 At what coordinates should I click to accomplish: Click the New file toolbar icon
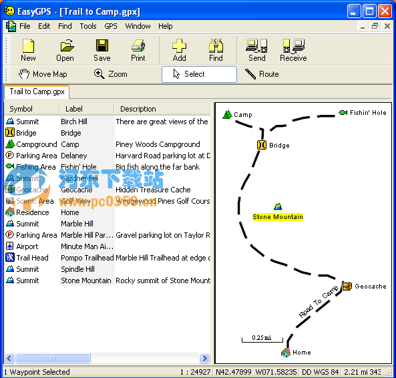pos(28,50)
